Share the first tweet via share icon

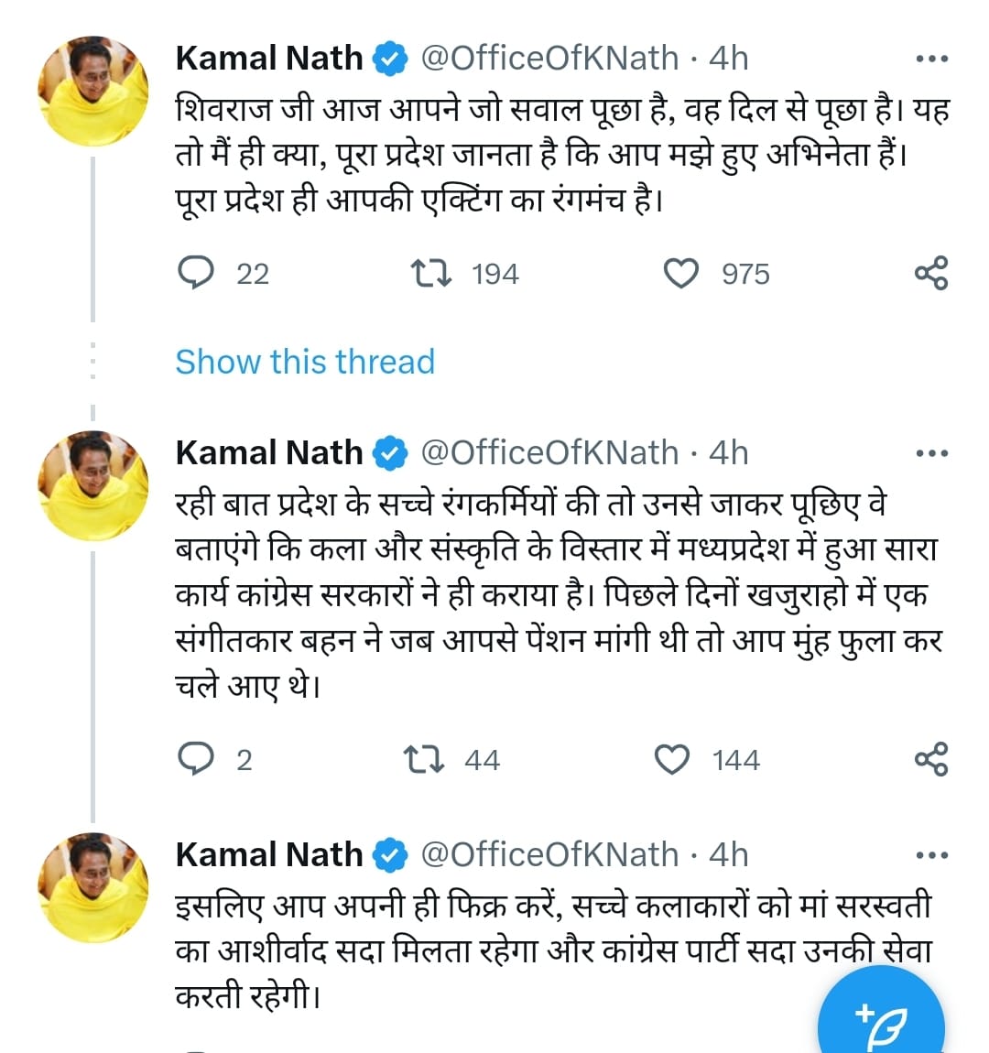pyautogui.click(x=932, y=272)
